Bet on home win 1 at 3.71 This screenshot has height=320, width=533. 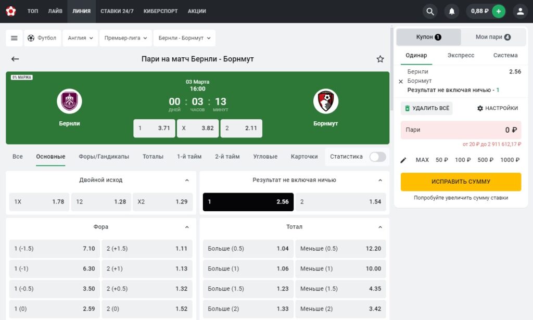click(x=154, y=129)
